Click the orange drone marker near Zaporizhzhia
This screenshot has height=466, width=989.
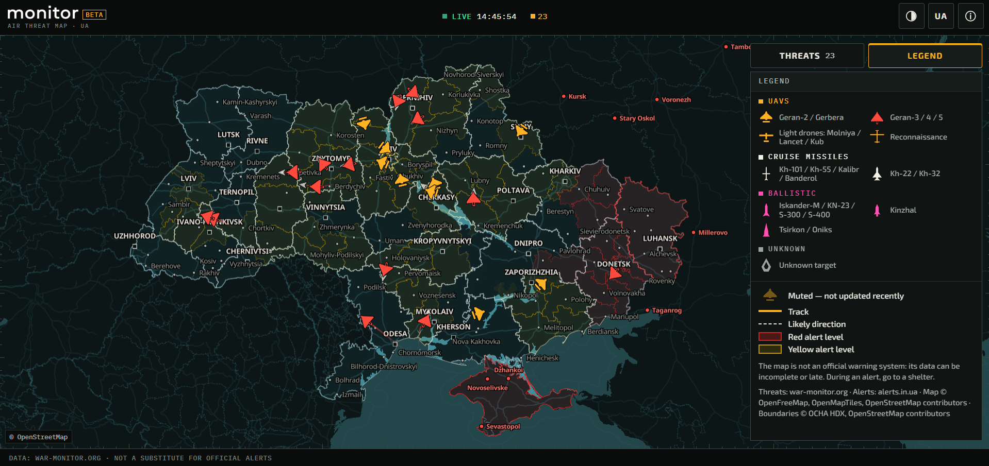540,284
